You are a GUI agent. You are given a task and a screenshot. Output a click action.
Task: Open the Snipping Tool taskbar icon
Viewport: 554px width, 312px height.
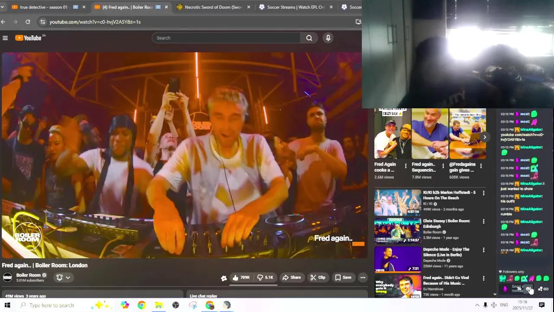click(x=193, y=305)
